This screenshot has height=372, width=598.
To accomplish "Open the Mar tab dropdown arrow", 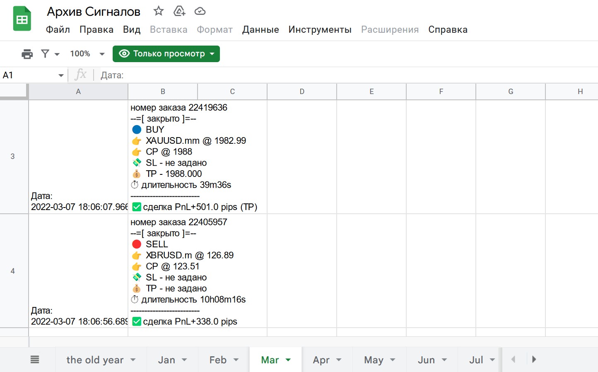I will 288,360.
